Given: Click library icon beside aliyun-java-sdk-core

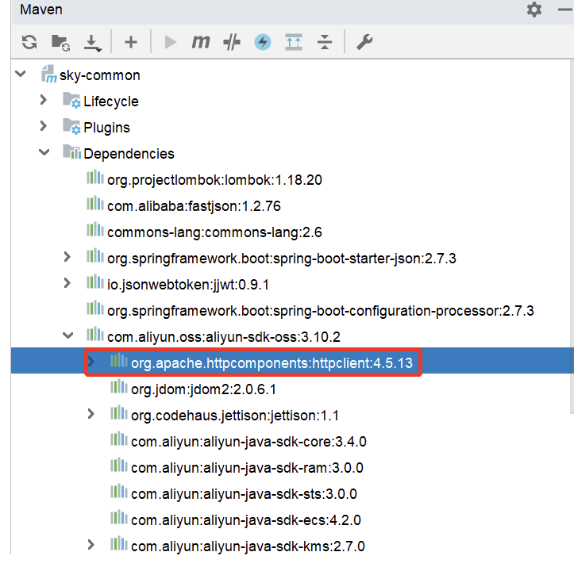Looking at the screenshot, I should pos(119,439).
